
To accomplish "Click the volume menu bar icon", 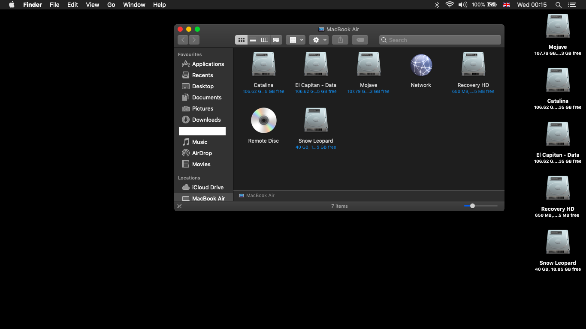I will click(463, 5).
